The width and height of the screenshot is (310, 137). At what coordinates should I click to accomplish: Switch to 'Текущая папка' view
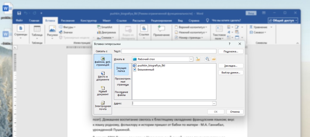(x=121, y=69)
